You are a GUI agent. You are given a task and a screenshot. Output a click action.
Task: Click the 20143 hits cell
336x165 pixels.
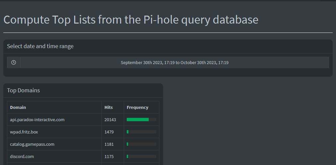tap(110, 120)
